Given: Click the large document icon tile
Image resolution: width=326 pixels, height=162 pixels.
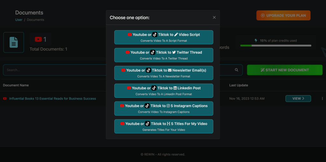Looking at the screenshot, I should (x=14, y=42).
